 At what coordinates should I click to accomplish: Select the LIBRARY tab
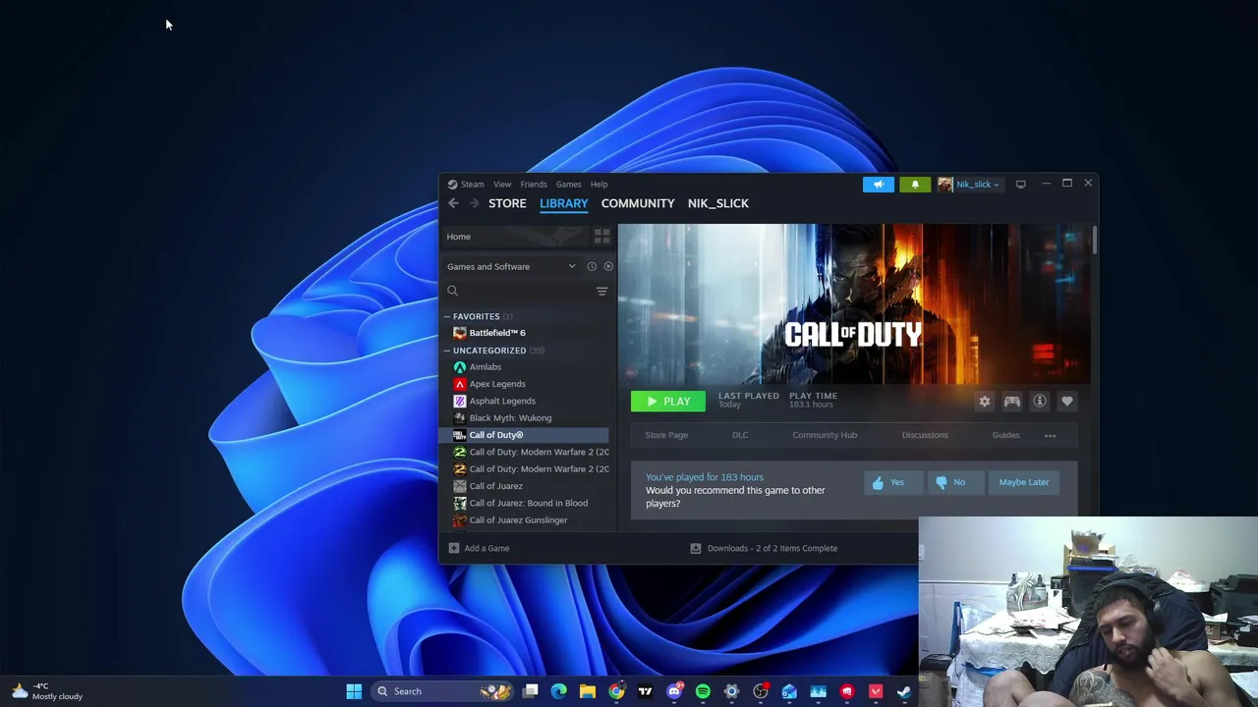[x=563, y=203]
